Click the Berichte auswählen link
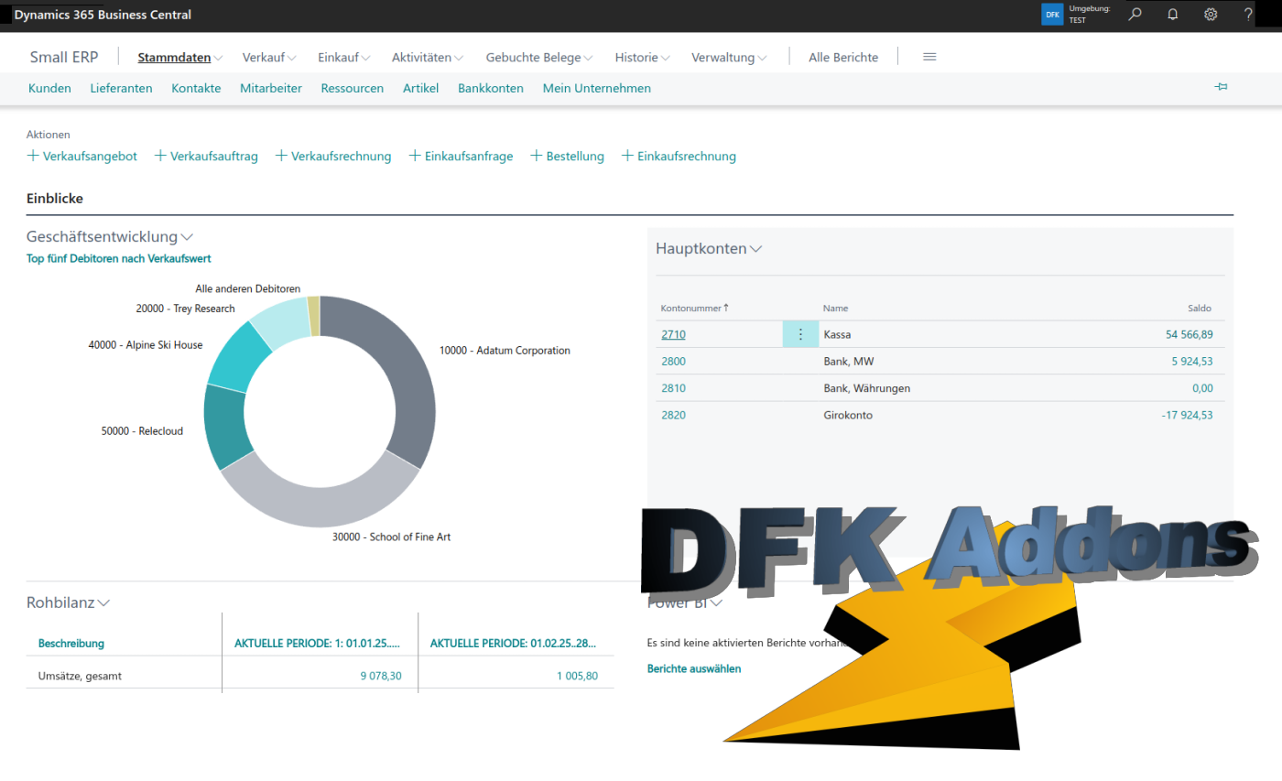1282x781 pixels. 694,668
